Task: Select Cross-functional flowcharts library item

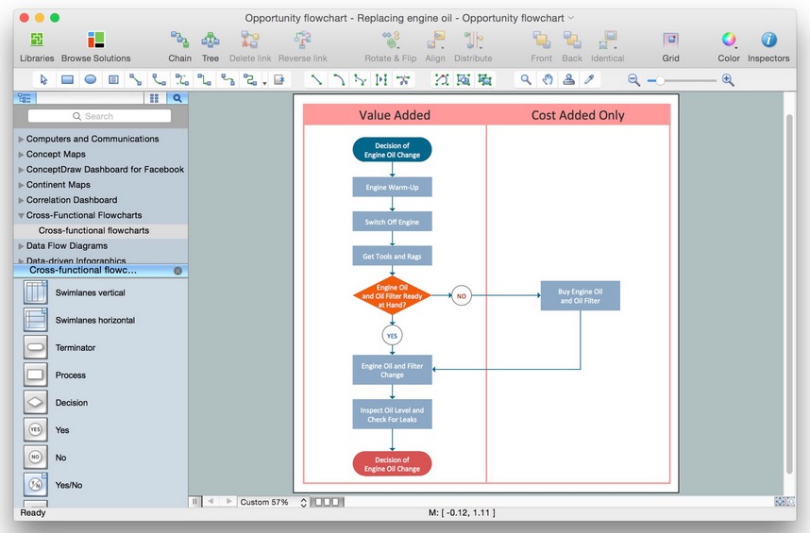Action: point(93,230)
